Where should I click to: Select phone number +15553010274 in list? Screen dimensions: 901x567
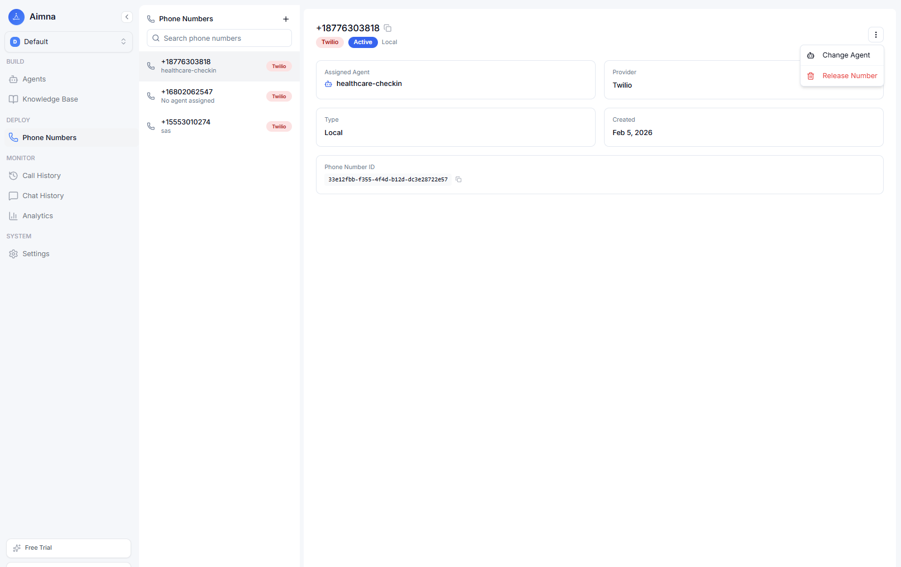(219, 127)
